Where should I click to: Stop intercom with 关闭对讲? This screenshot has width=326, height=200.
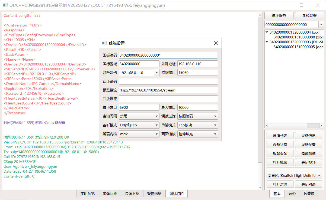(308, 184)
